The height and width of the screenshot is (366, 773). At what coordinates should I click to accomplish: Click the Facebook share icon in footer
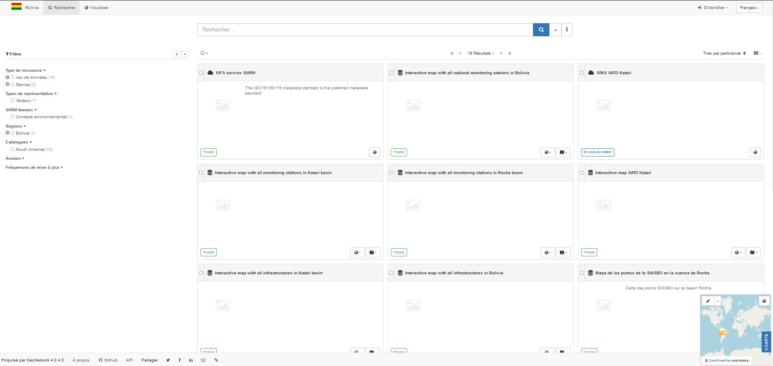(179, 360)
